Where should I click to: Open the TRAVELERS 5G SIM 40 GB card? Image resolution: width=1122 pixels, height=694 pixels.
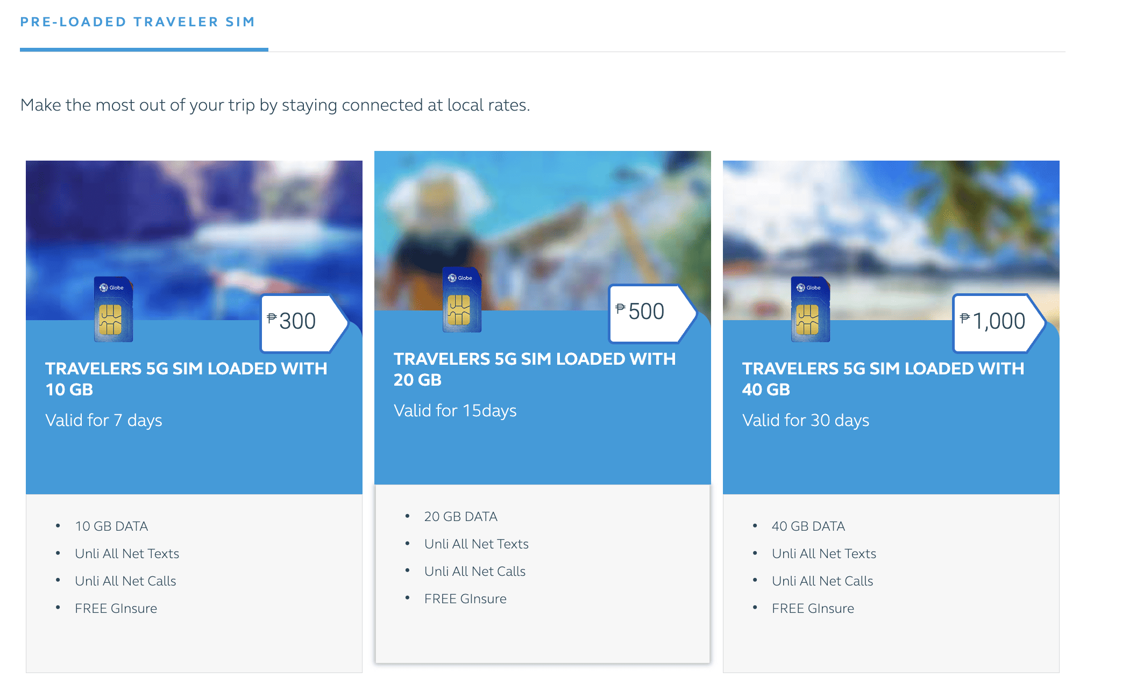pos(883,379)
